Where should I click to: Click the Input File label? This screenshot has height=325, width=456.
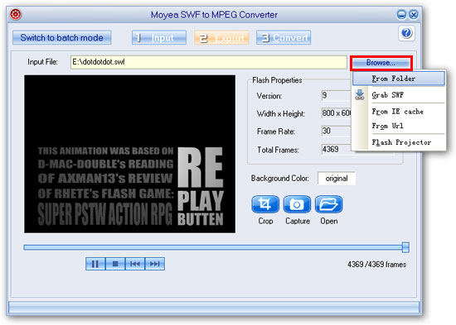(x=42, y=62)
